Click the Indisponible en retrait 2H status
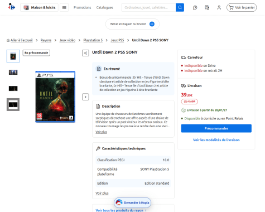The width and height of the screenshot is (265, 212). [x=203, y=71]
